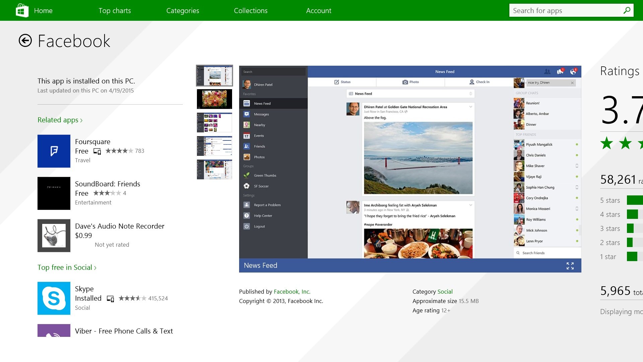
Task: Click the second green rating star
Action: (625, 143)
